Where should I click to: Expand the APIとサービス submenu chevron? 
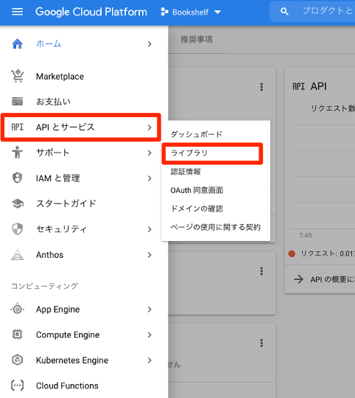[150, 128]
